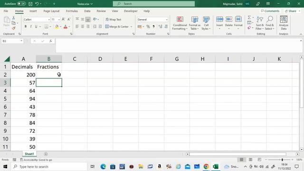
Task: Click Delete cells icon
Action: (x=229, y=19)
